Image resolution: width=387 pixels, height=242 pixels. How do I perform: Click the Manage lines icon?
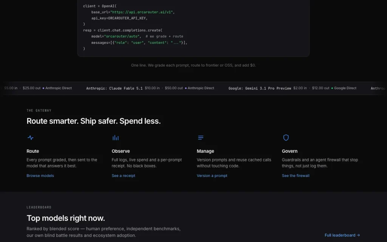click(x=201, y=138)
